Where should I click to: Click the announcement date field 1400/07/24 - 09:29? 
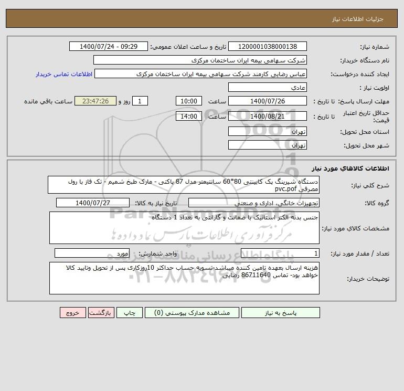[109, 46]
